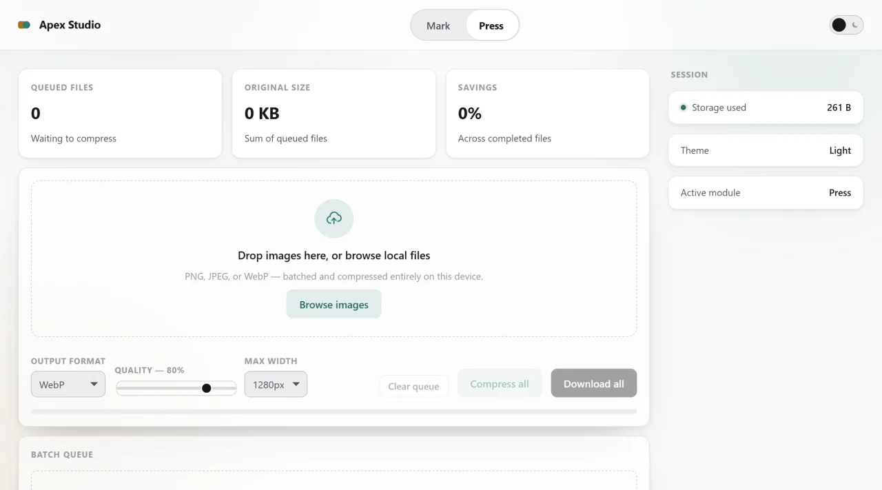Click the Storage used session row
Screen dimensions: 882x490
[766, 108]
